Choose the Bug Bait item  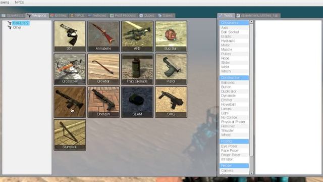coord(171,36)
